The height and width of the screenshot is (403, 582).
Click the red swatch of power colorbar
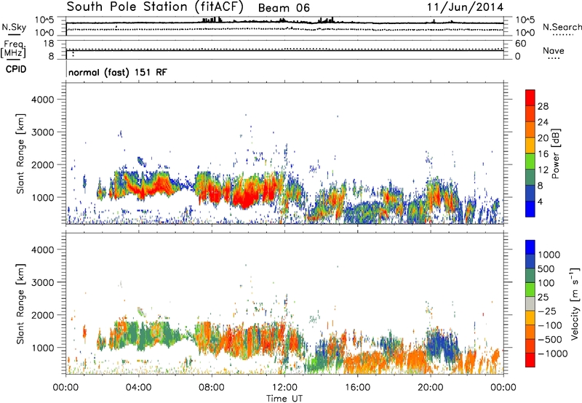tap(530, 97)
